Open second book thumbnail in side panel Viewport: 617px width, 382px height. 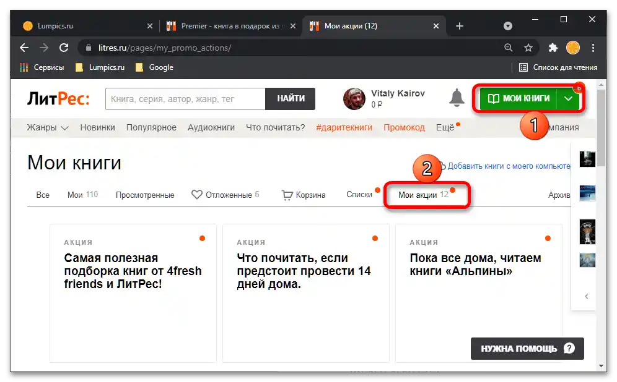coord(587,193)
